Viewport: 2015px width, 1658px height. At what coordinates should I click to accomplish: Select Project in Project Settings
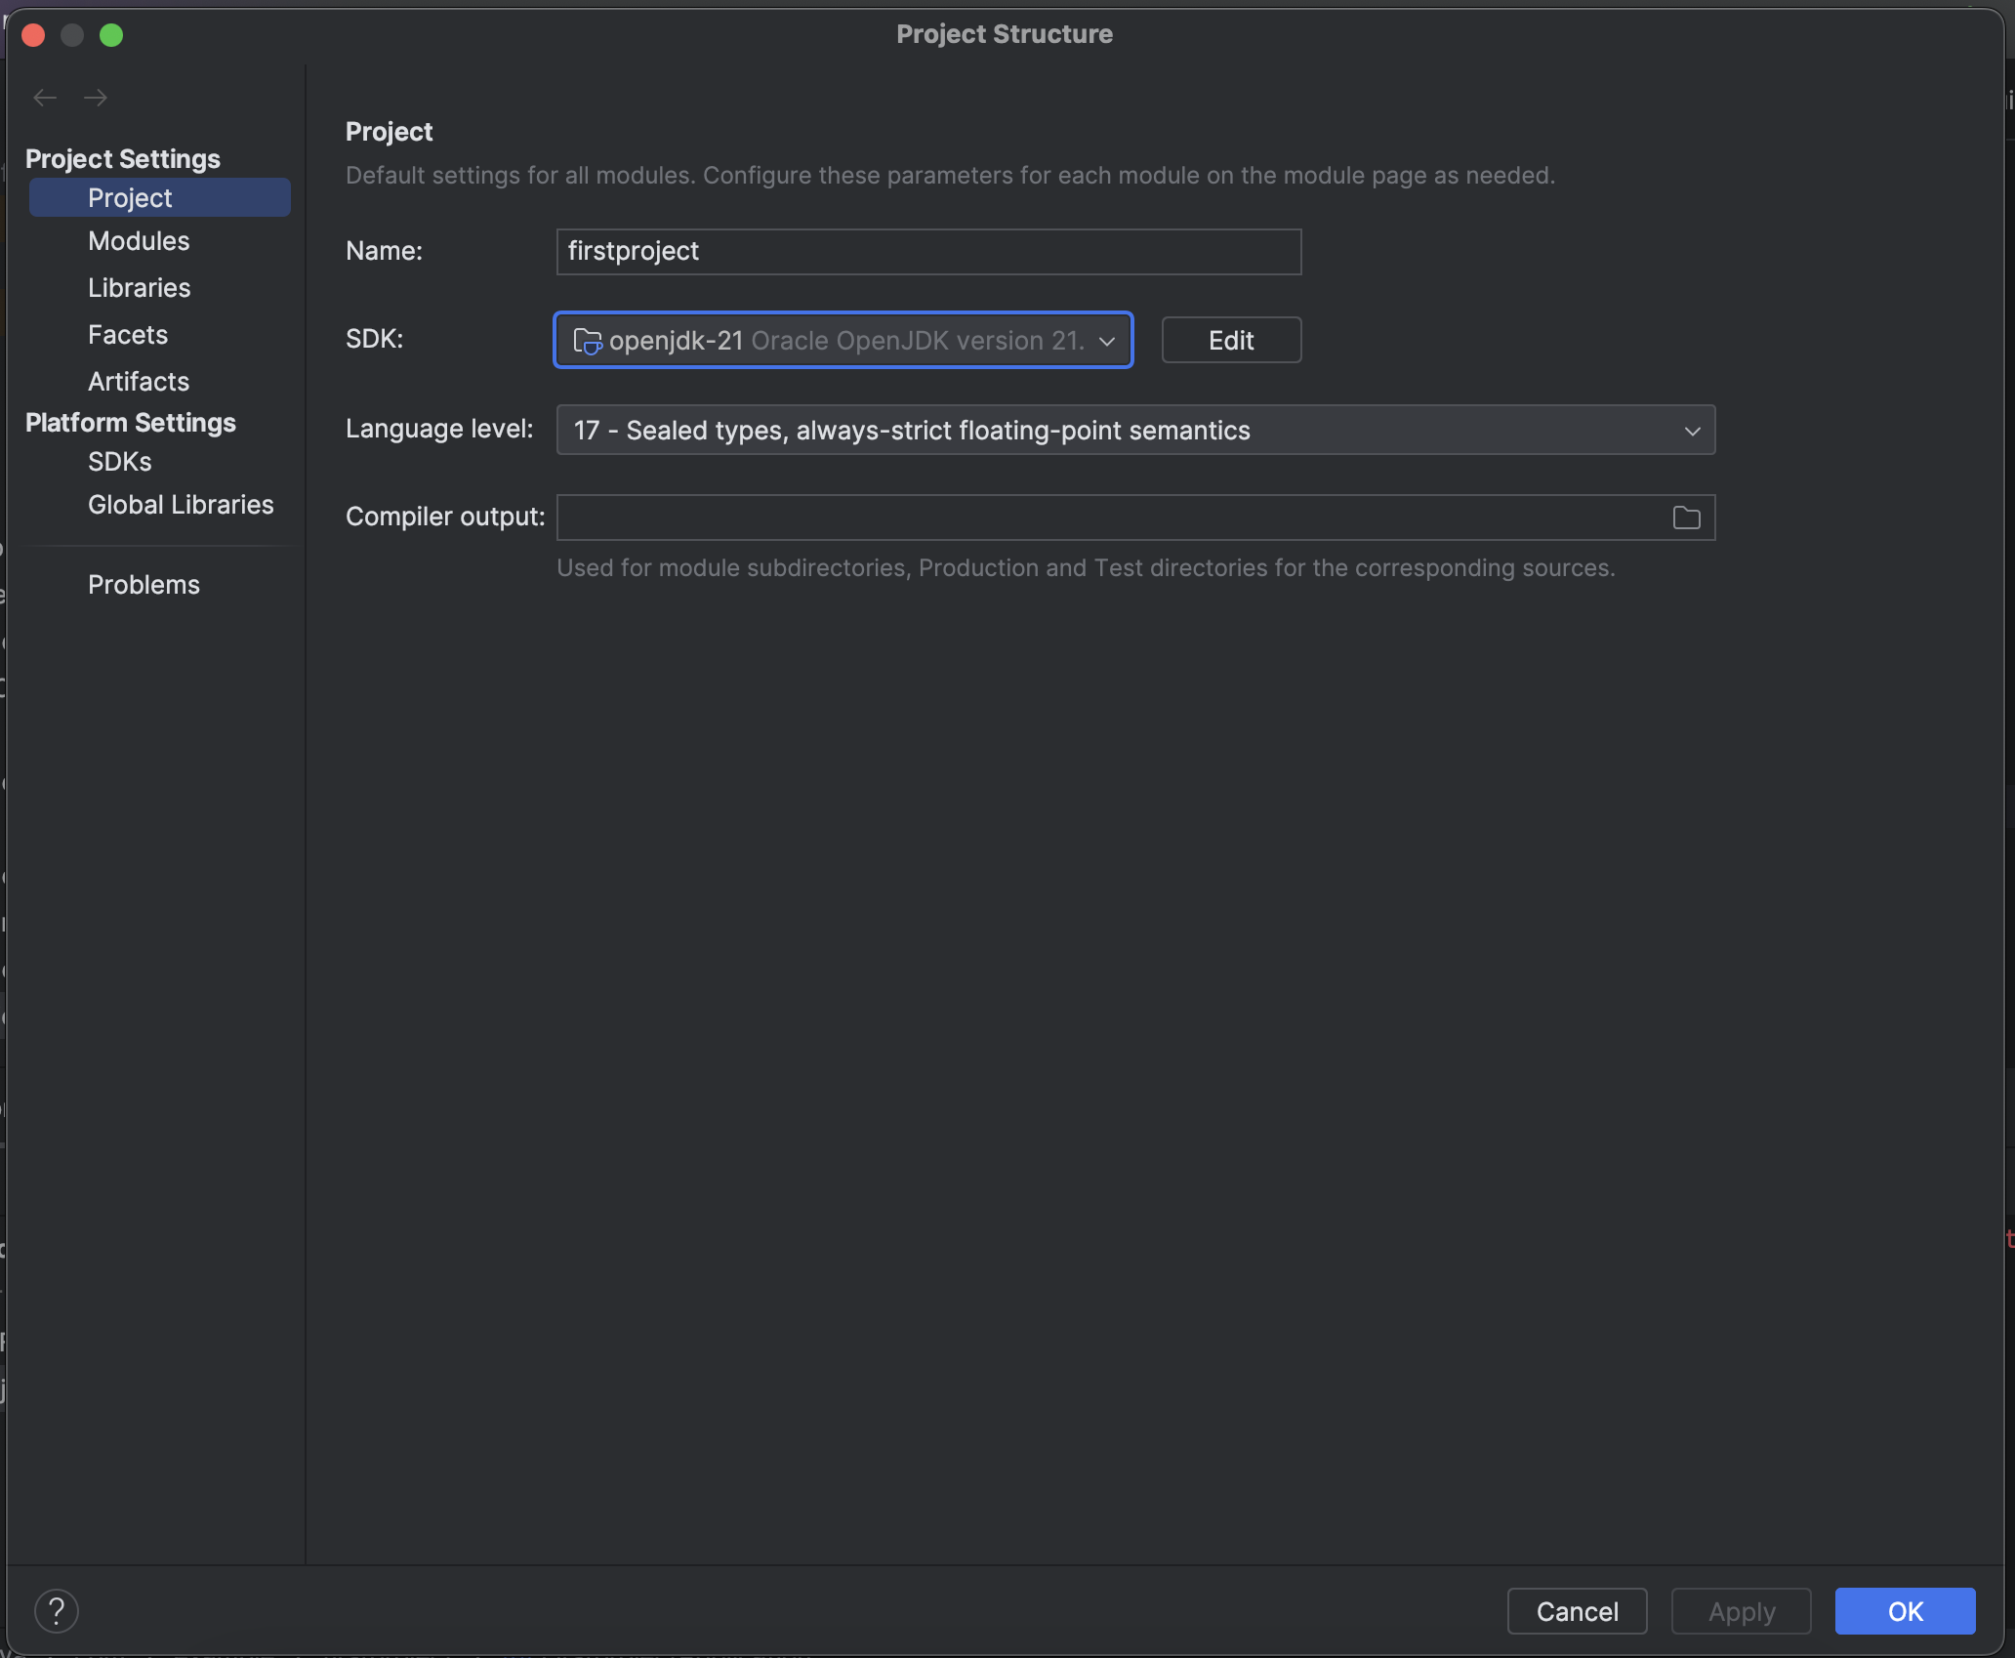(159, 198)
